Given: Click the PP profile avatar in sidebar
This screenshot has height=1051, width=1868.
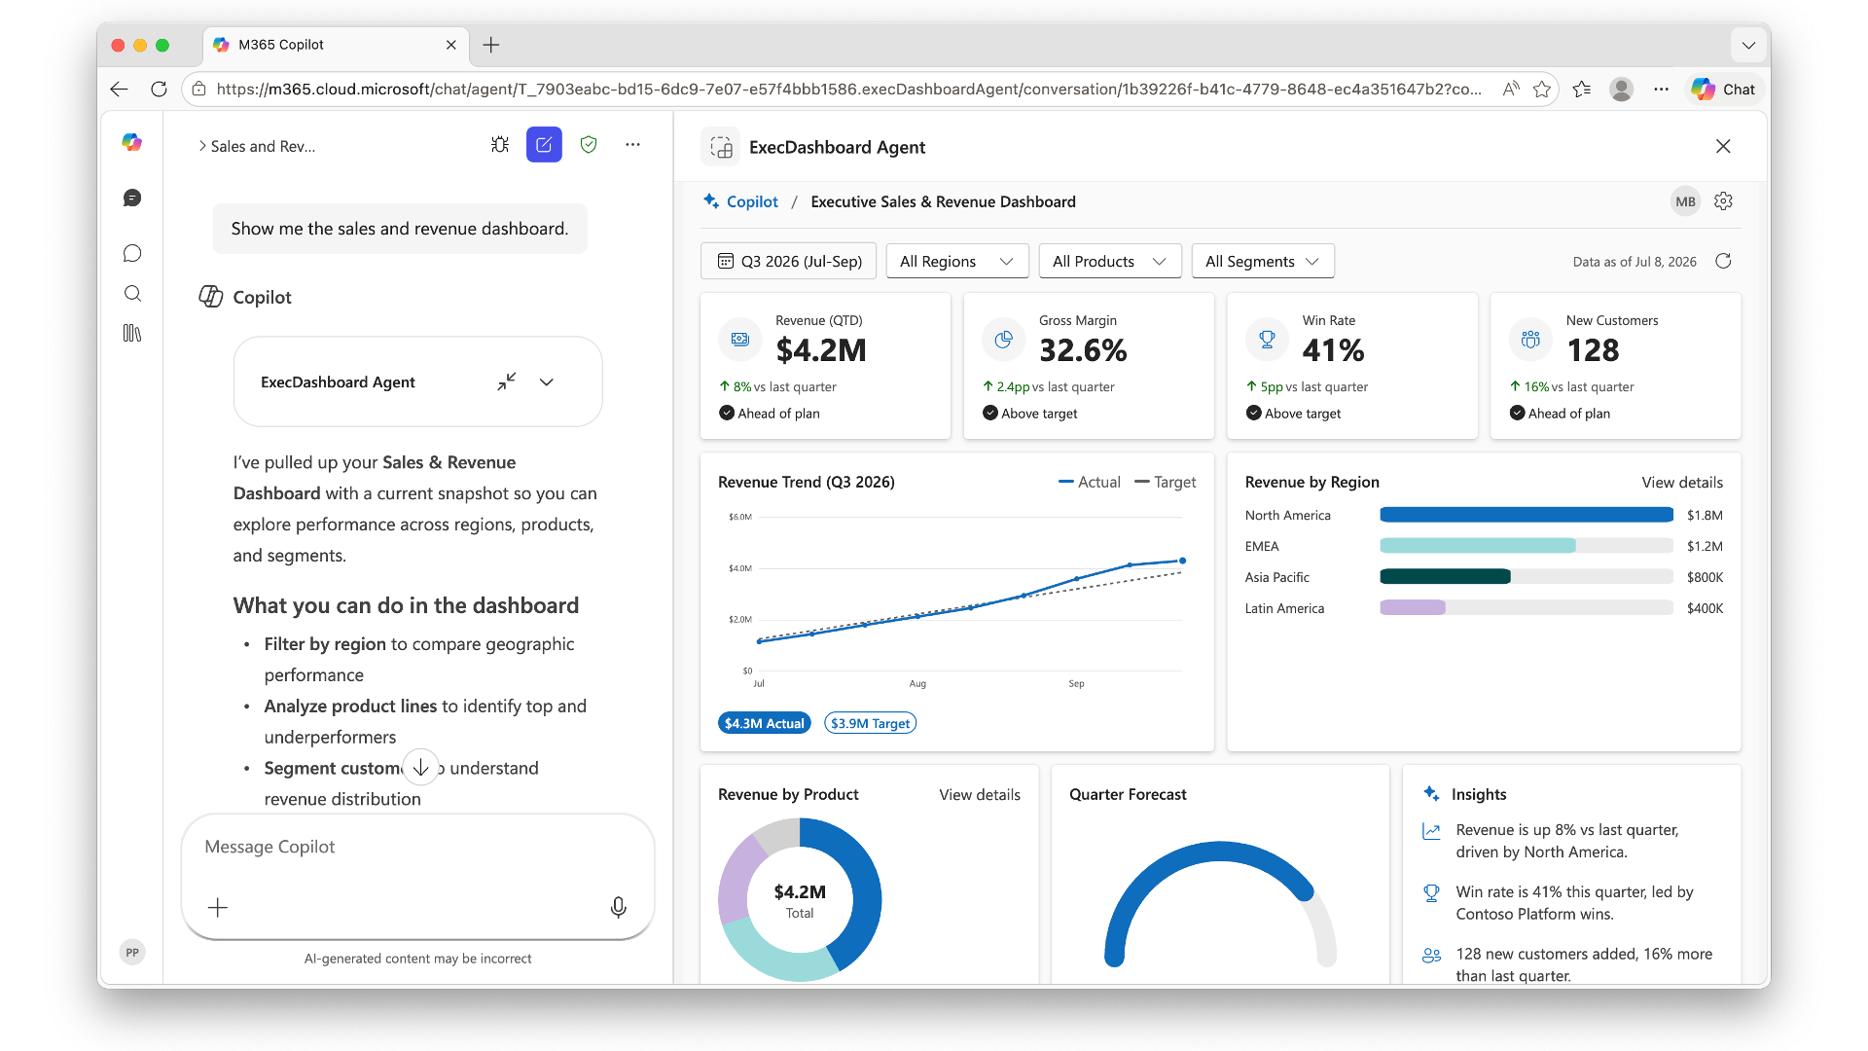Looking at the screenshot, I should click(x=132, y=952).
